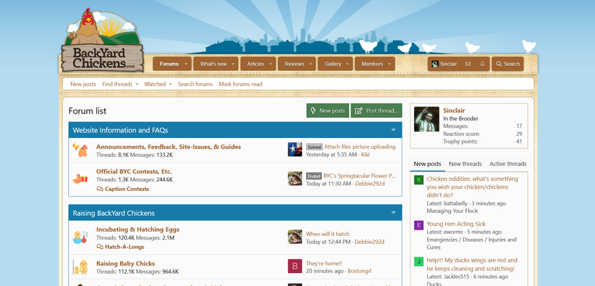Click eworms' purple E avatar
Image resolution: width=595 pixels, height=286 pixels.
pos(419,225)
